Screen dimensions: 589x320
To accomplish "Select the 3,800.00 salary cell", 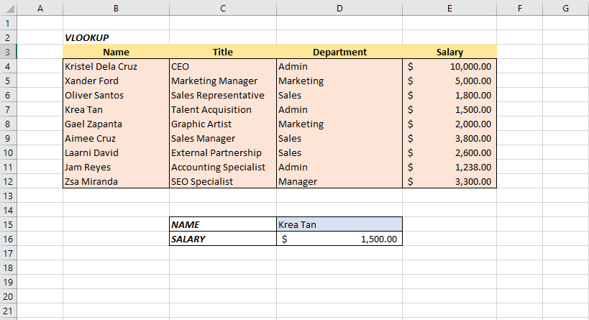I will coord(449,138).
